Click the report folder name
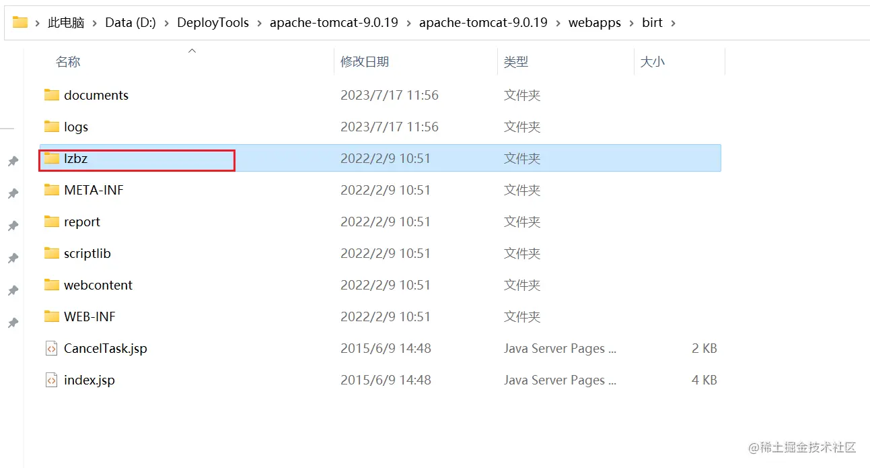This screenshot has height=468, width=870. (82, 222)
